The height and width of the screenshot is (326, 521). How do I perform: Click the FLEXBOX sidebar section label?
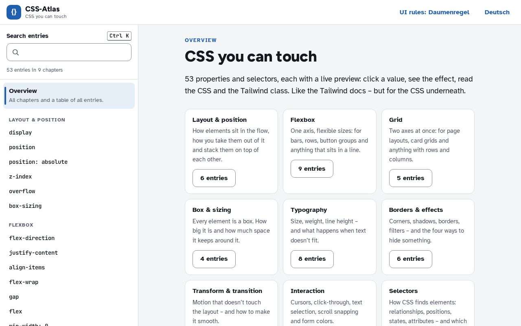(x=21, y=225)
